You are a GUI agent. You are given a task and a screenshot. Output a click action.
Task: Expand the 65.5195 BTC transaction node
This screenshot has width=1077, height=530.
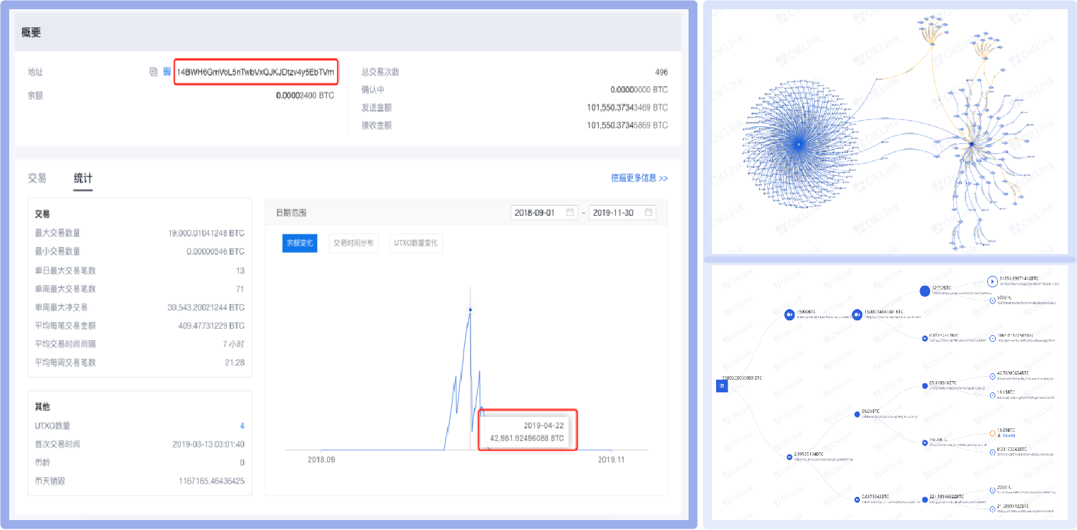coord(924,386)
